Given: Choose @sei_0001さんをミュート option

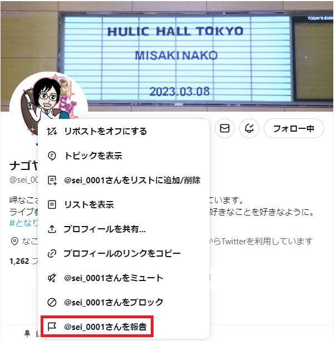Looking at the screenshot, I should (123, 278).
